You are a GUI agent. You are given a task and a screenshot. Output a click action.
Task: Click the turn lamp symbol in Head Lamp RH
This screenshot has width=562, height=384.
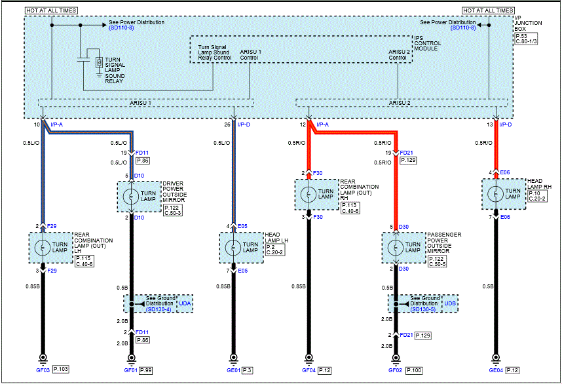click(x=496, y=194)
